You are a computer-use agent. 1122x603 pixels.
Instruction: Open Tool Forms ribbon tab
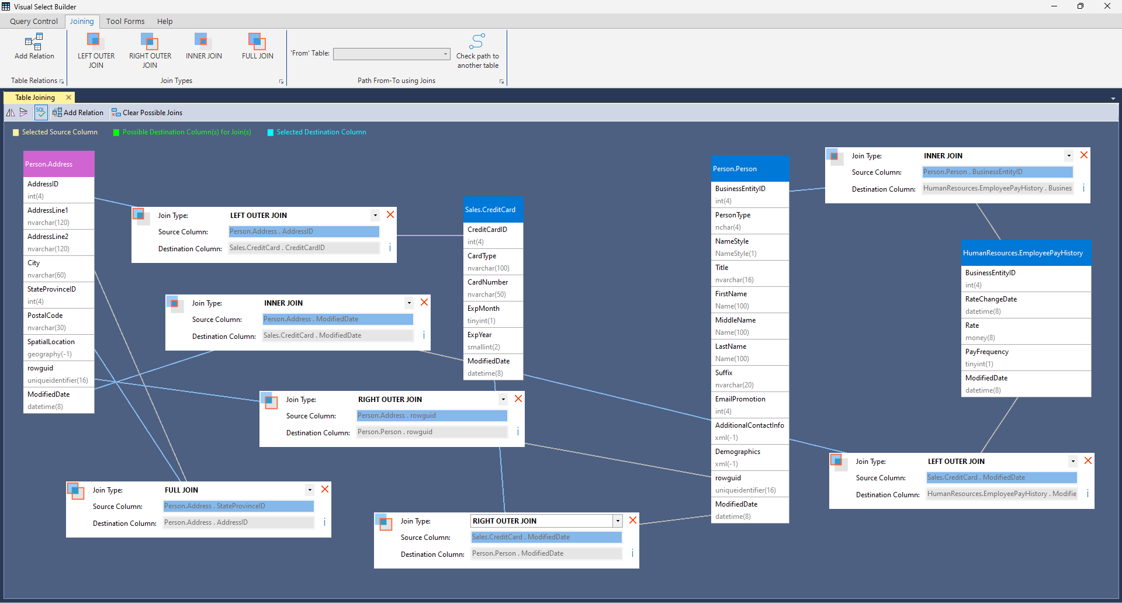coord(125,22)
